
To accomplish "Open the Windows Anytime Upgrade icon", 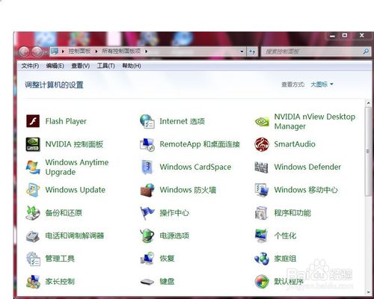I will tap(33, 167).
